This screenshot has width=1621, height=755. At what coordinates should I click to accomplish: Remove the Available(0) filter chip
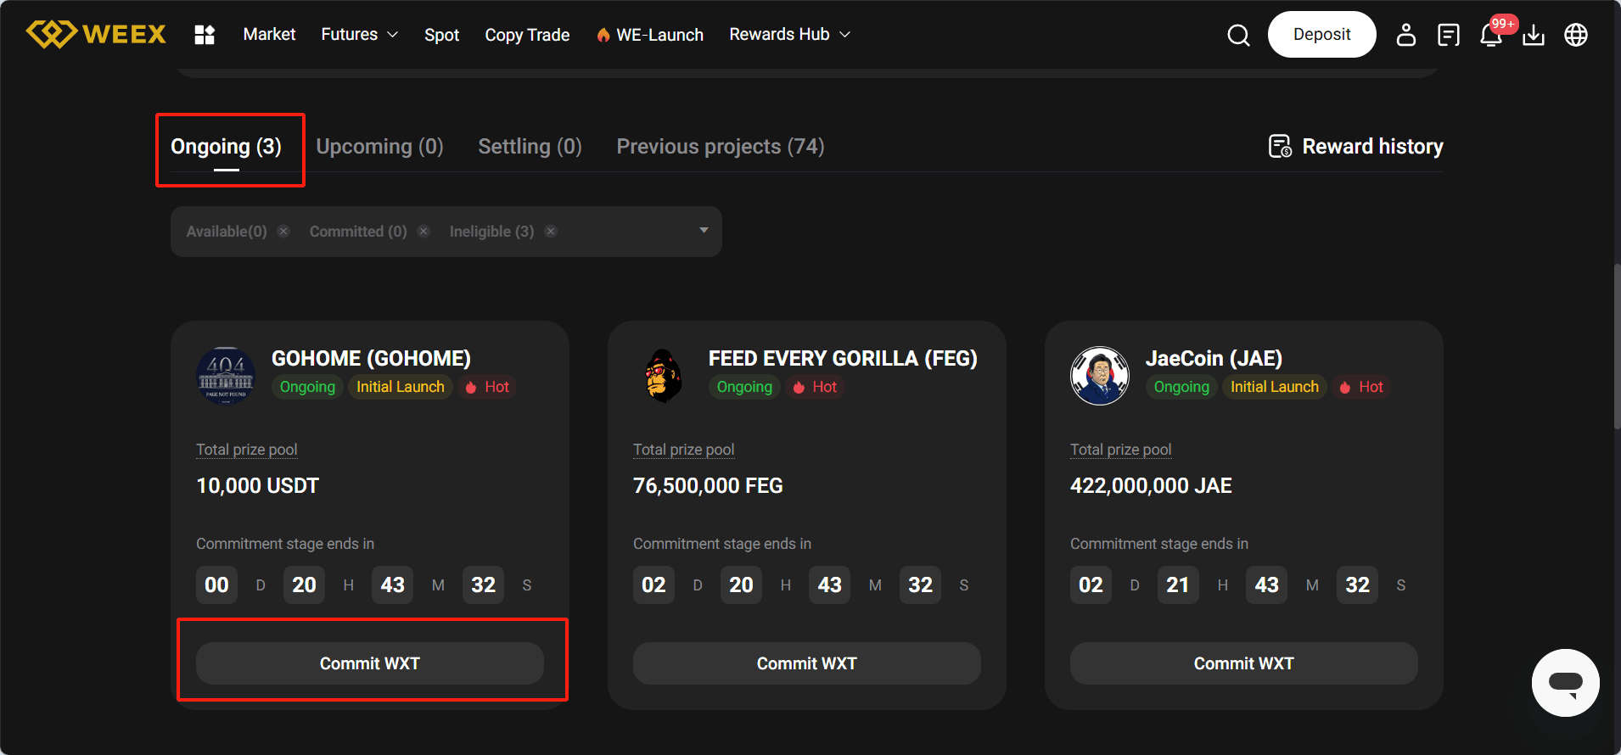pyautogui.click(x=283, y=232)
